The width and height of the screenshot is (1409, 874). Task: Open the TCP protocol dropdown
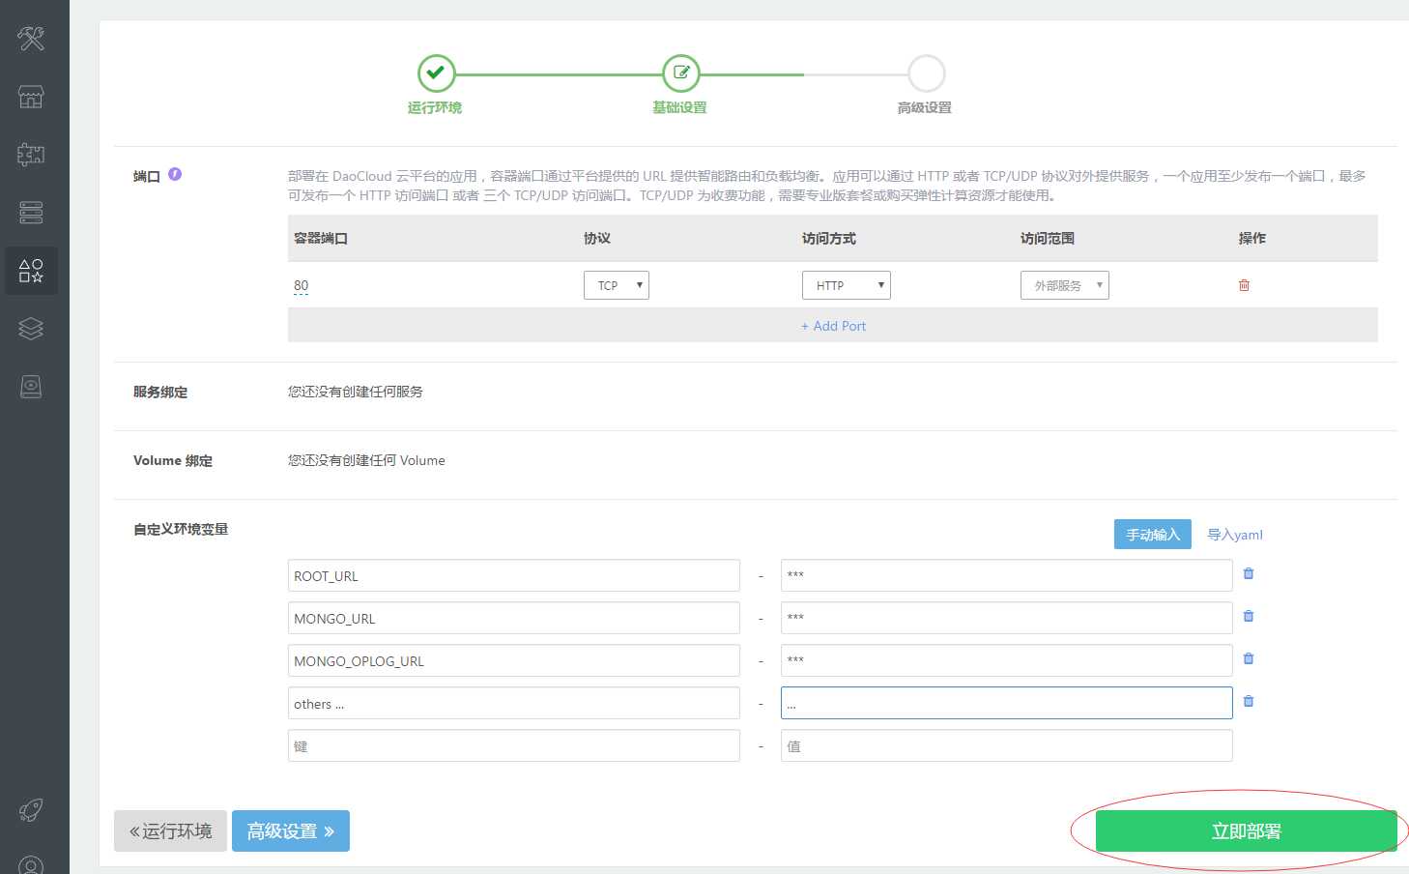tap(617, 285)
